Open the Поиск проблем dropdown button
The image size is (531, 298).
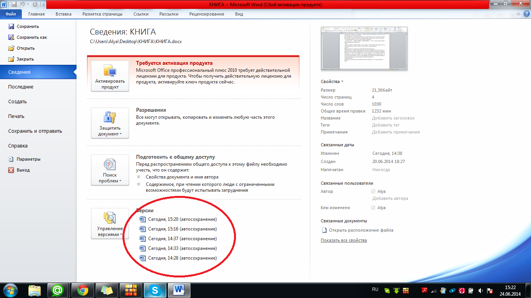click(110, 170)
